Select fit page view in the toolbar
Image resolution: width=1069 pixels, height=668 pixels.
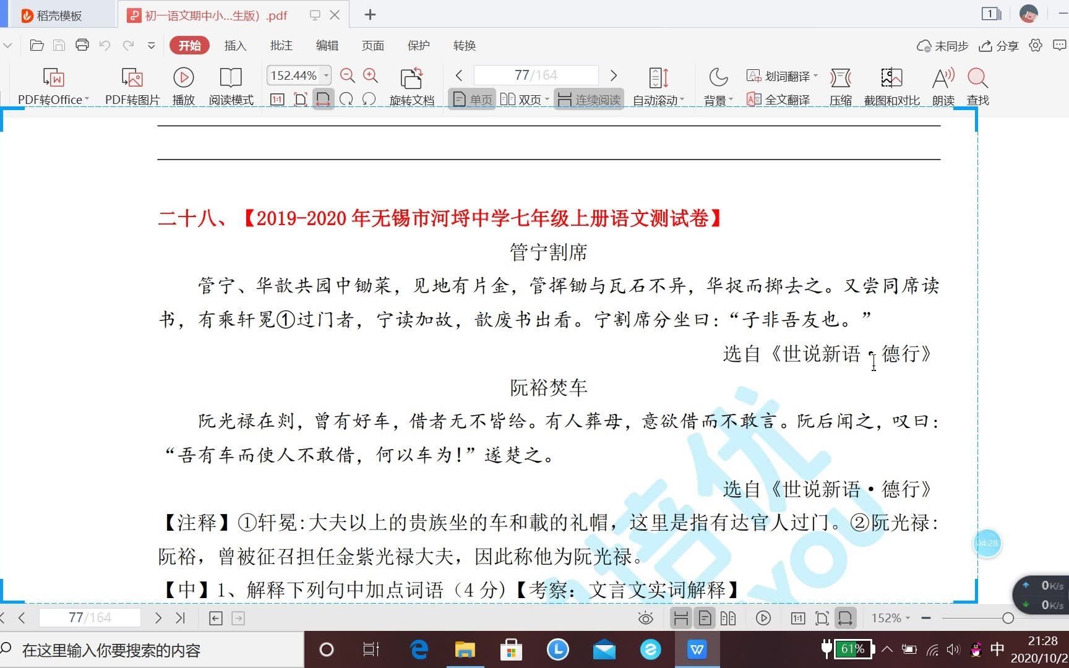[x=300, y=99]
